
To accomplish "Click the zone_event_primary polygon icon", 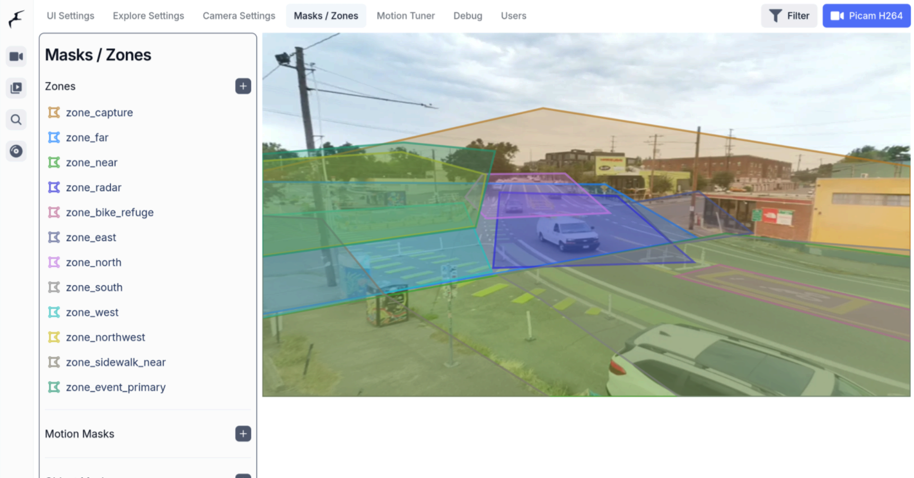I will coord(54,388).
